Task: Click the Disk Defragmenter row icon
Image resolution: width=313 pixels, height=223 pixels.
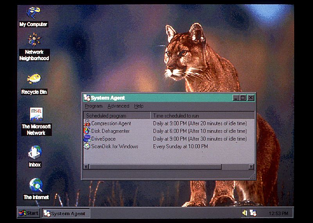Action: coord(87,131)
